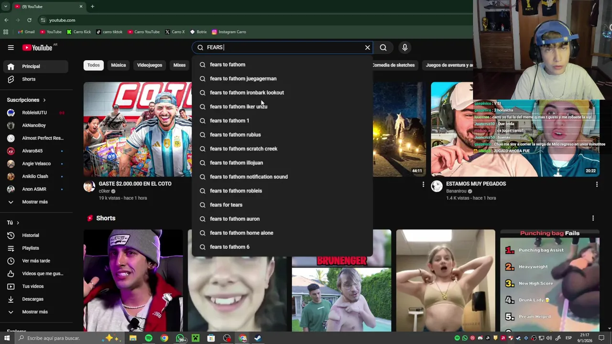
Task: Start voice search with microphone icon
Action: pos(404,47)
